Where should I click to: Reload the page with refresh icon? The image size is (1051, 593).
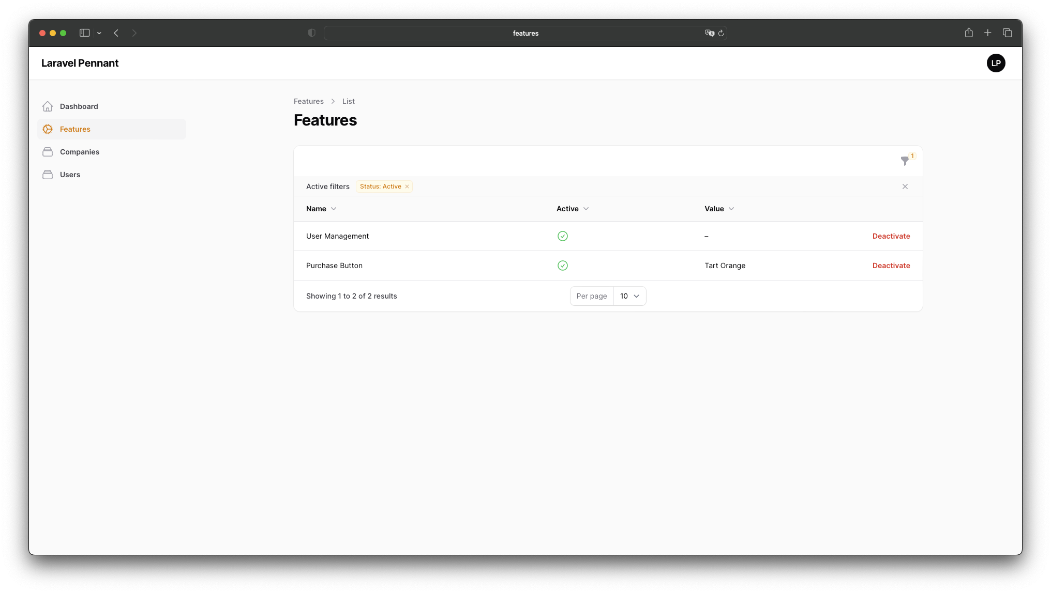721,33
